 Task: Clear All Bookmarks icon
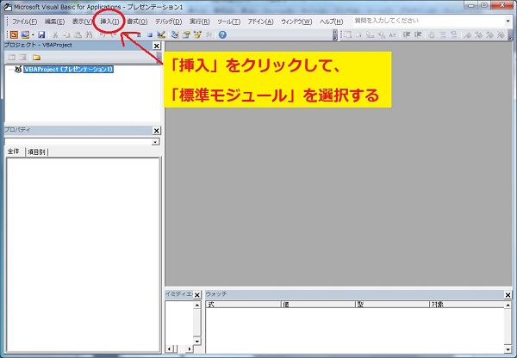(x=501, y=34)
